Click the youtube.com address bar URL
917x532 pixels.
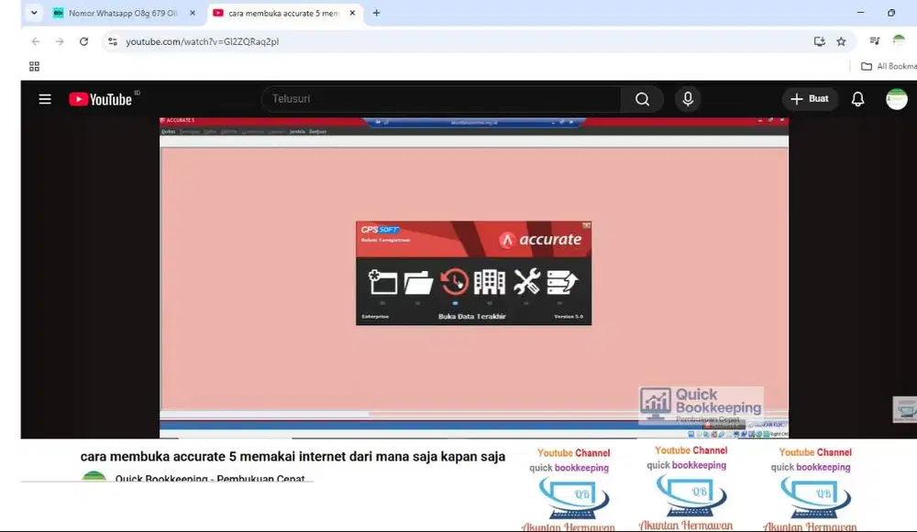[x=203, y=41]
